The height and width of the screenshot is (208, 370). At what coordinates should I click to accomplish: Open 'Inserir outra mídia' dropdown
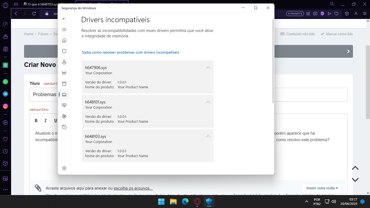[322, 188]
